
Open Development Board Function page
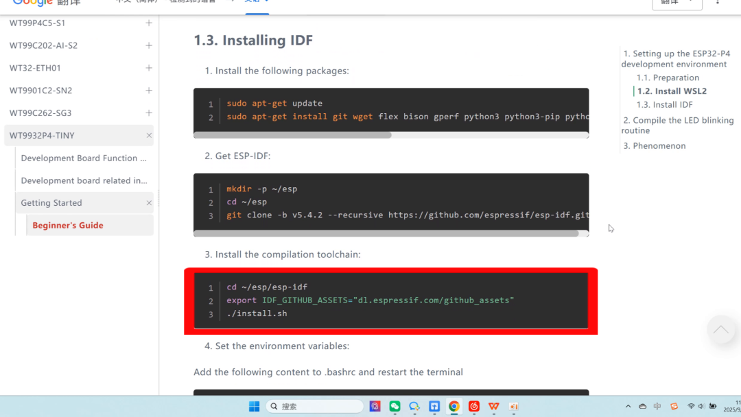84,158
